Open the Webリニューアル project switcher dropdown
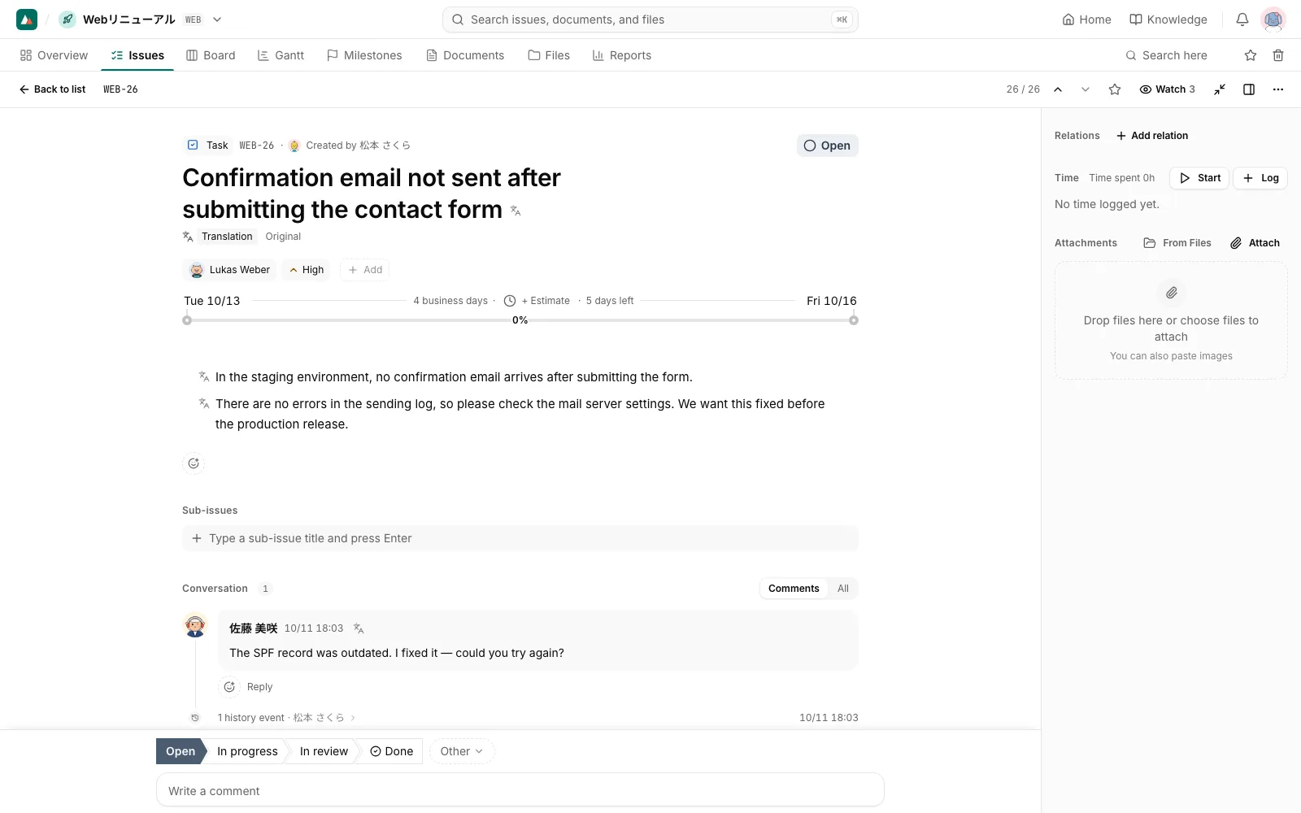This screenshot has height=813, width=1301. point(217,20)
